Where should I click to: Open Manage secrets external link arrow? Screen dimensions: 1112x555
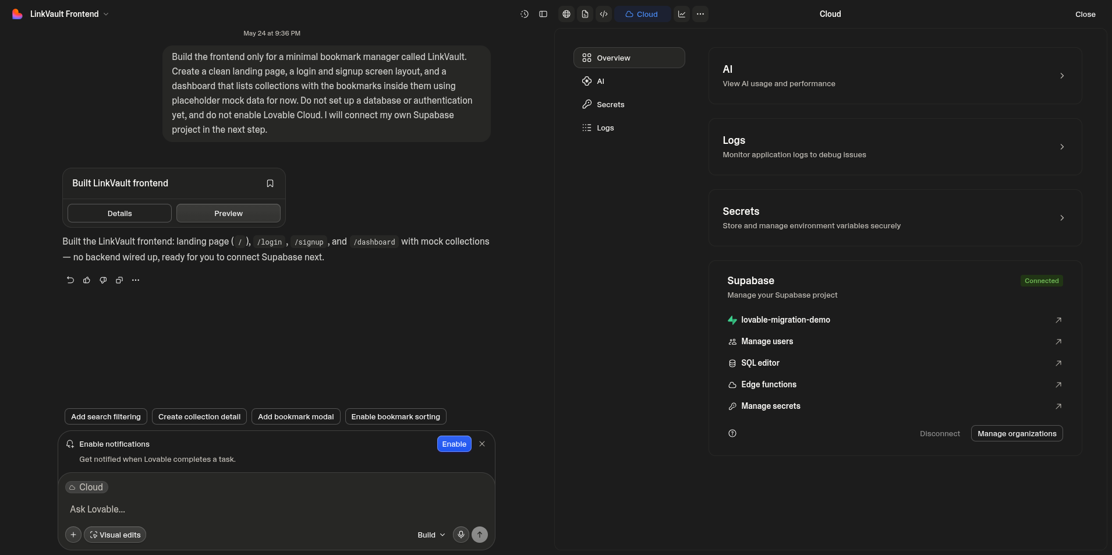coord(1058,406)
